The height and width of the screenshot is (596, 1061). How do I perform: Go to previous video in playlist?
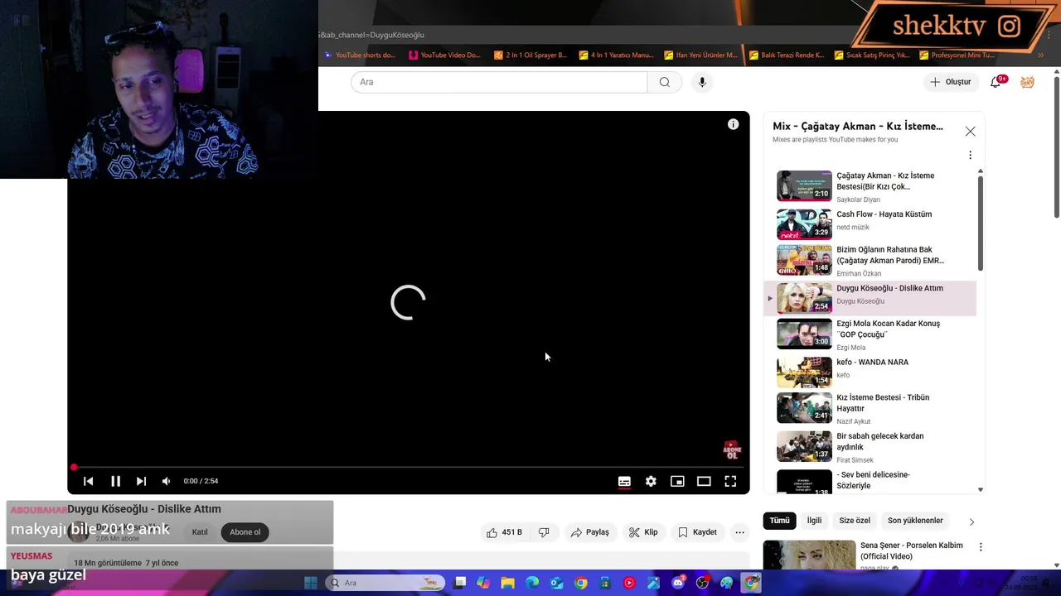click(x=88, y=481)
